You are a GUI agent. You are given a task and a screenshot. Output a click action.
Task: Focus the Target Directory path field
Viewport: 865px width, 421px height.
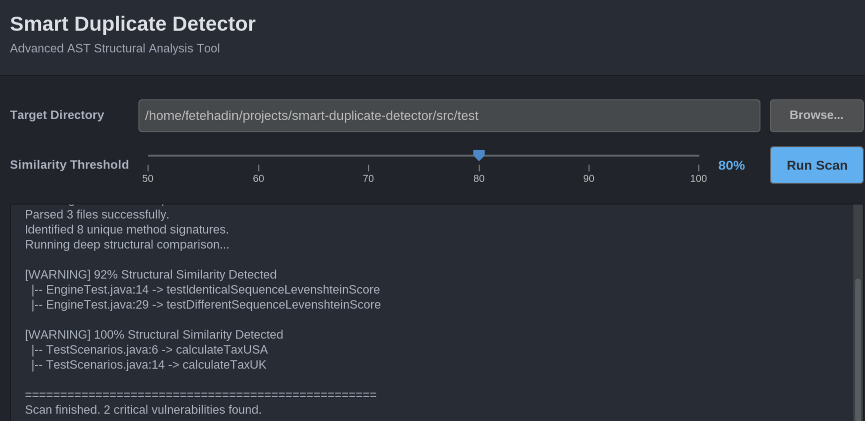[x=449, y=115]
